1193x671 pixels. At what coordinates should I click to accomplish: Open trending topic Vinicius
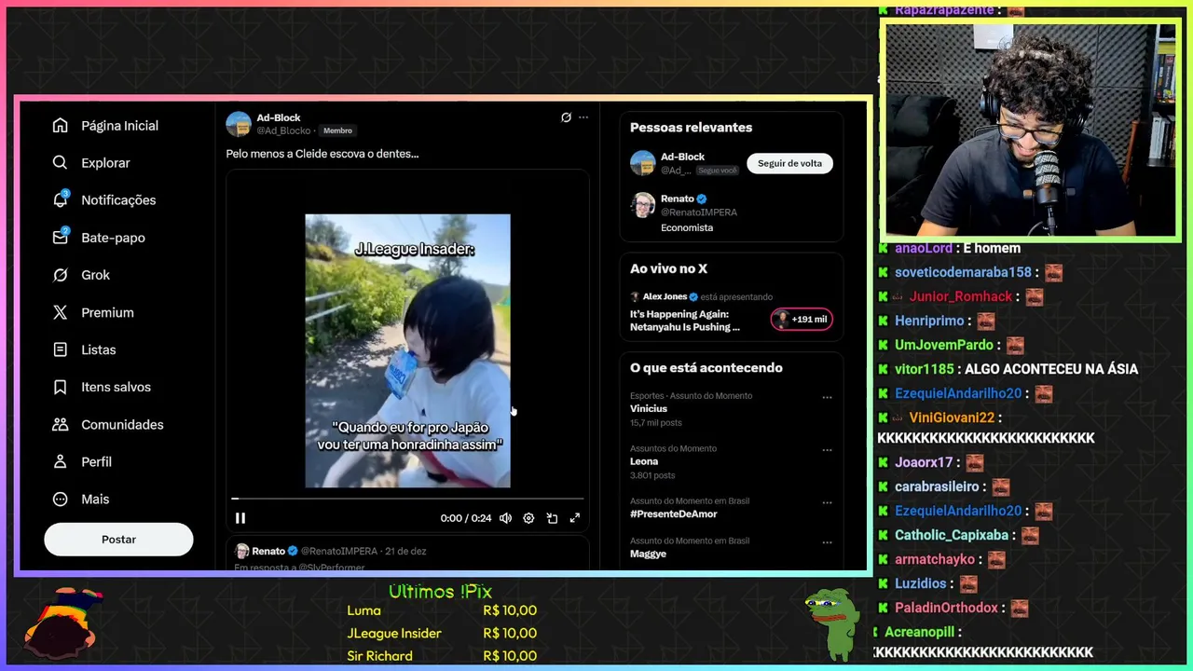point(649,409)
